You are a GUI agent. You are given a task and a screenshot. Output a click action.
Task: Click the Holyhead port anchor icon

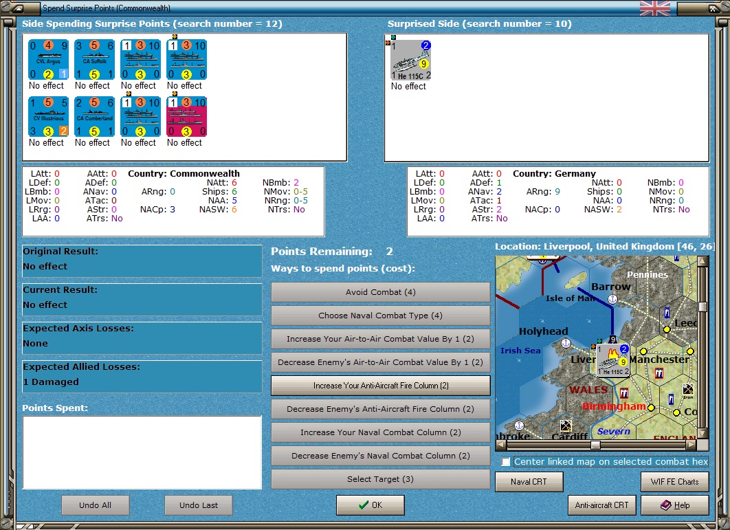[x=566, y=343]
